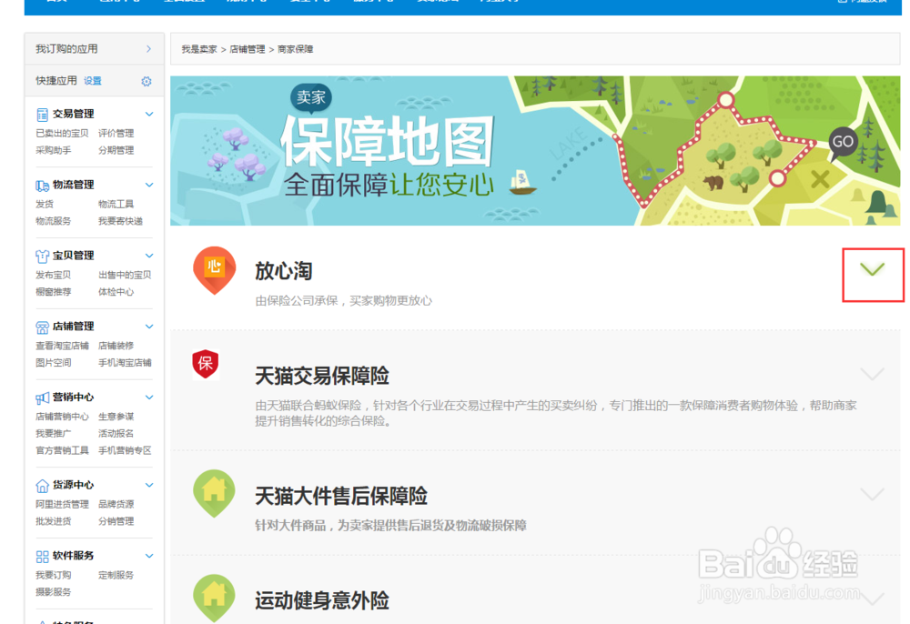Open 手机淘宝店铺
910x624 pixels.
tap(125, 362)
